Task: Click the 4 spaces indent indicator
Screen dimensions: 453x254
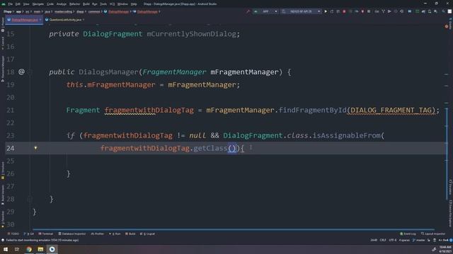Action: [x=404, y=240]
